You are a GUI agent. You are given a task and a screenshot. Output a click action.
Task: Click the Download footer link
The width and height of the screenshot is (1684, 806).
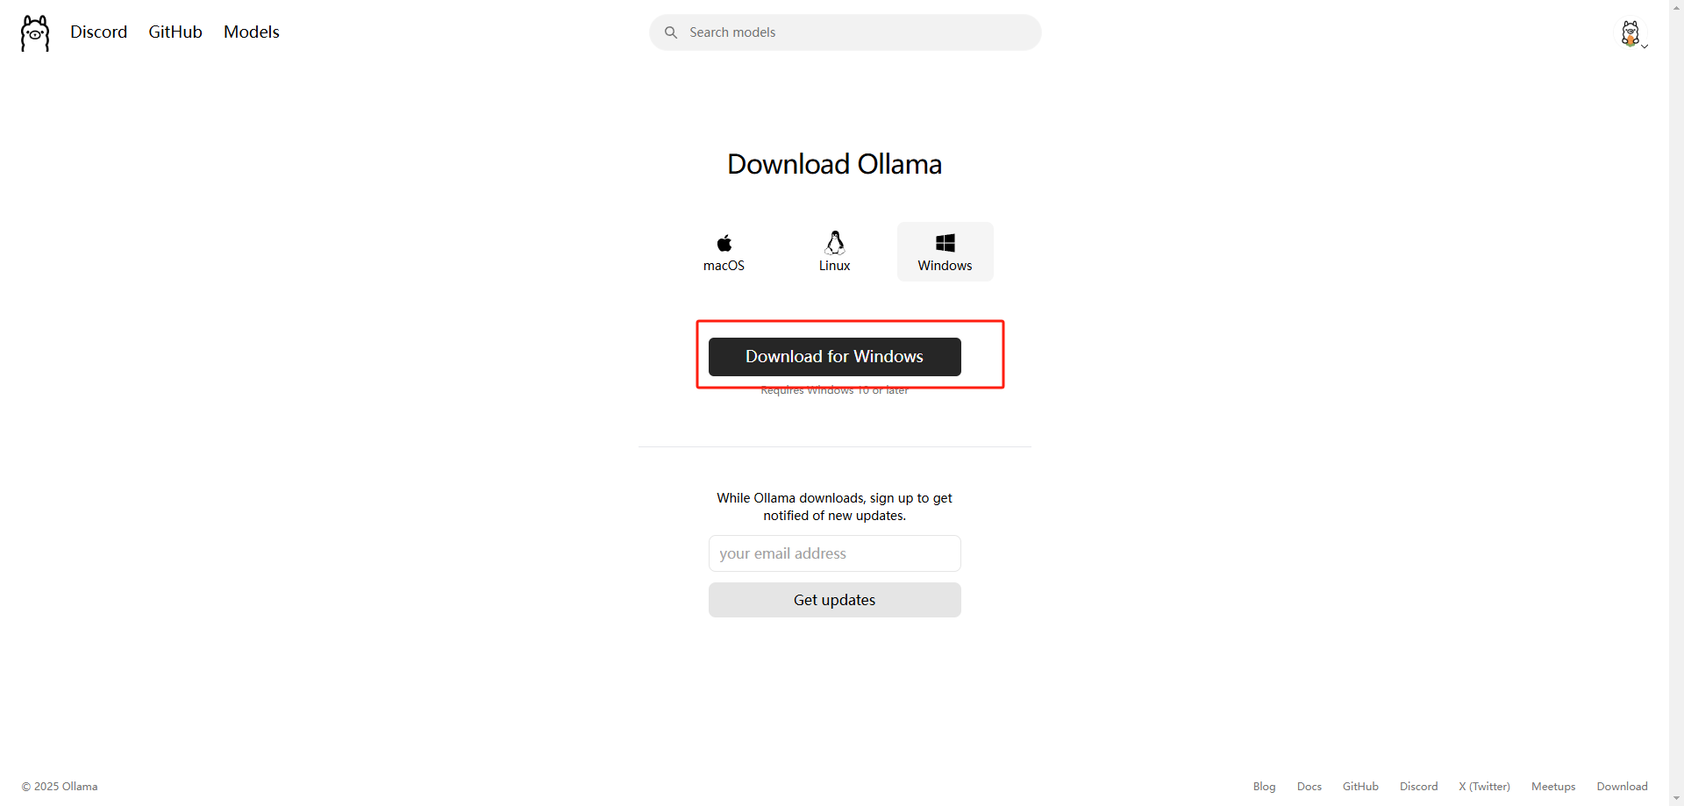point(1623,787)
